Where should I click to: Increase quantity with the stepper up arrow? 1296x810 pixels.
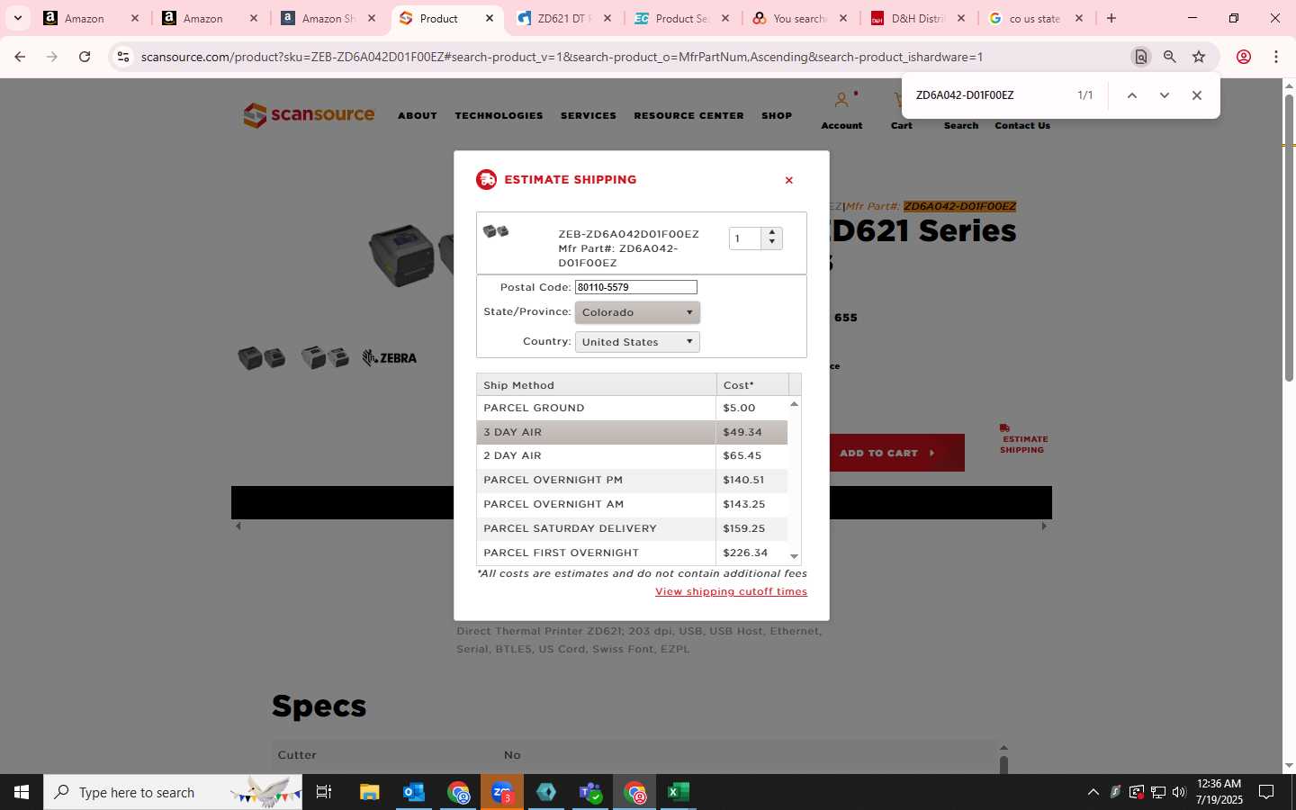(x=772, y=233)
